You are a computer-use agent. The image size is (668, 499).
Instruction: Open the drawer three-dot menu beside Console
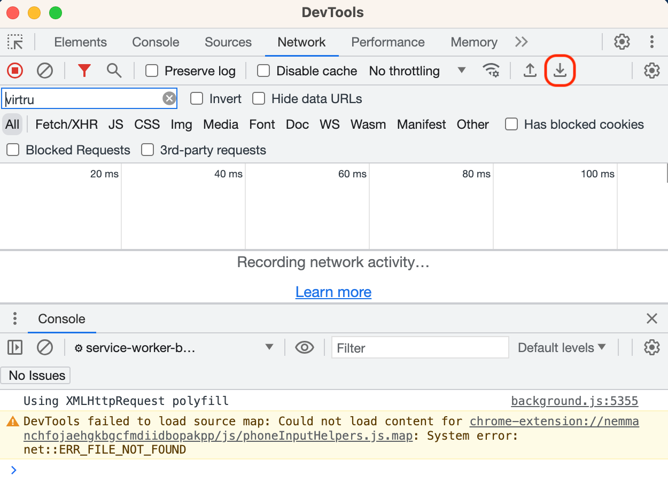point(15,319)
